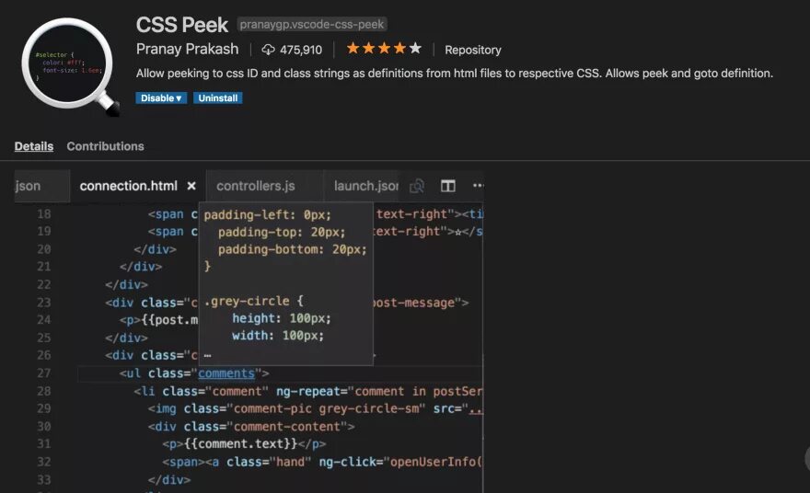Close the connection.html tab
This screenshot has width=810, height=493.
point(191,186)
